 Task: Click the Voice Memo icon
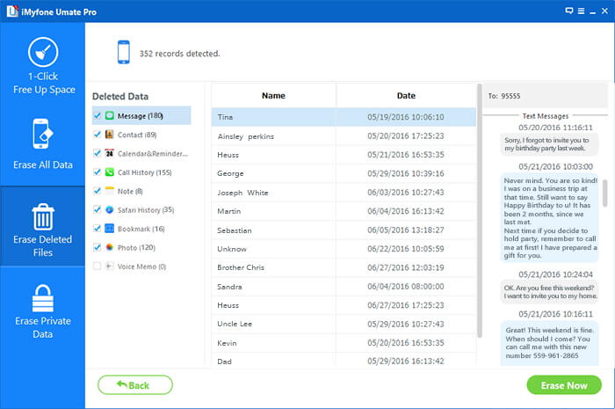coord(110,267)
